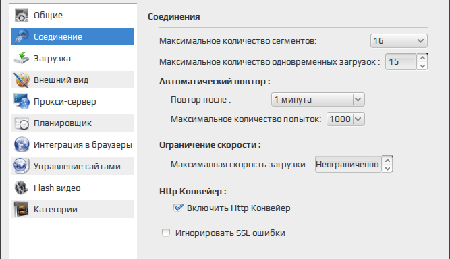Viewport: 450px width, 259px height.
Task: Click the Ограничение скорости heading
Action: 210,145
